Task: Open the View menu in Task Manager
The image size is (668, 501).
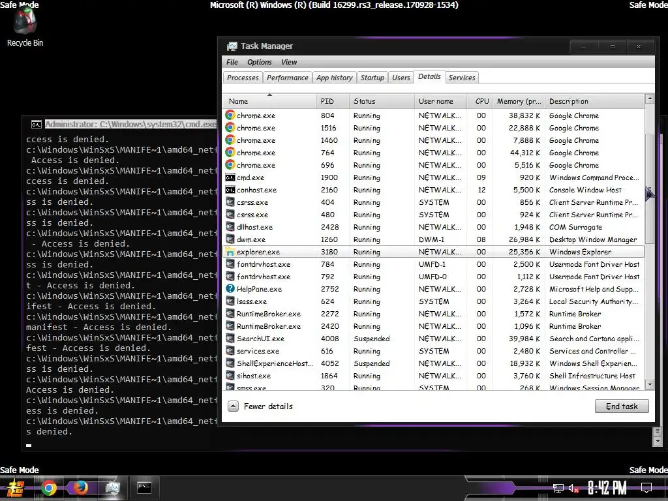Action: 289,62
